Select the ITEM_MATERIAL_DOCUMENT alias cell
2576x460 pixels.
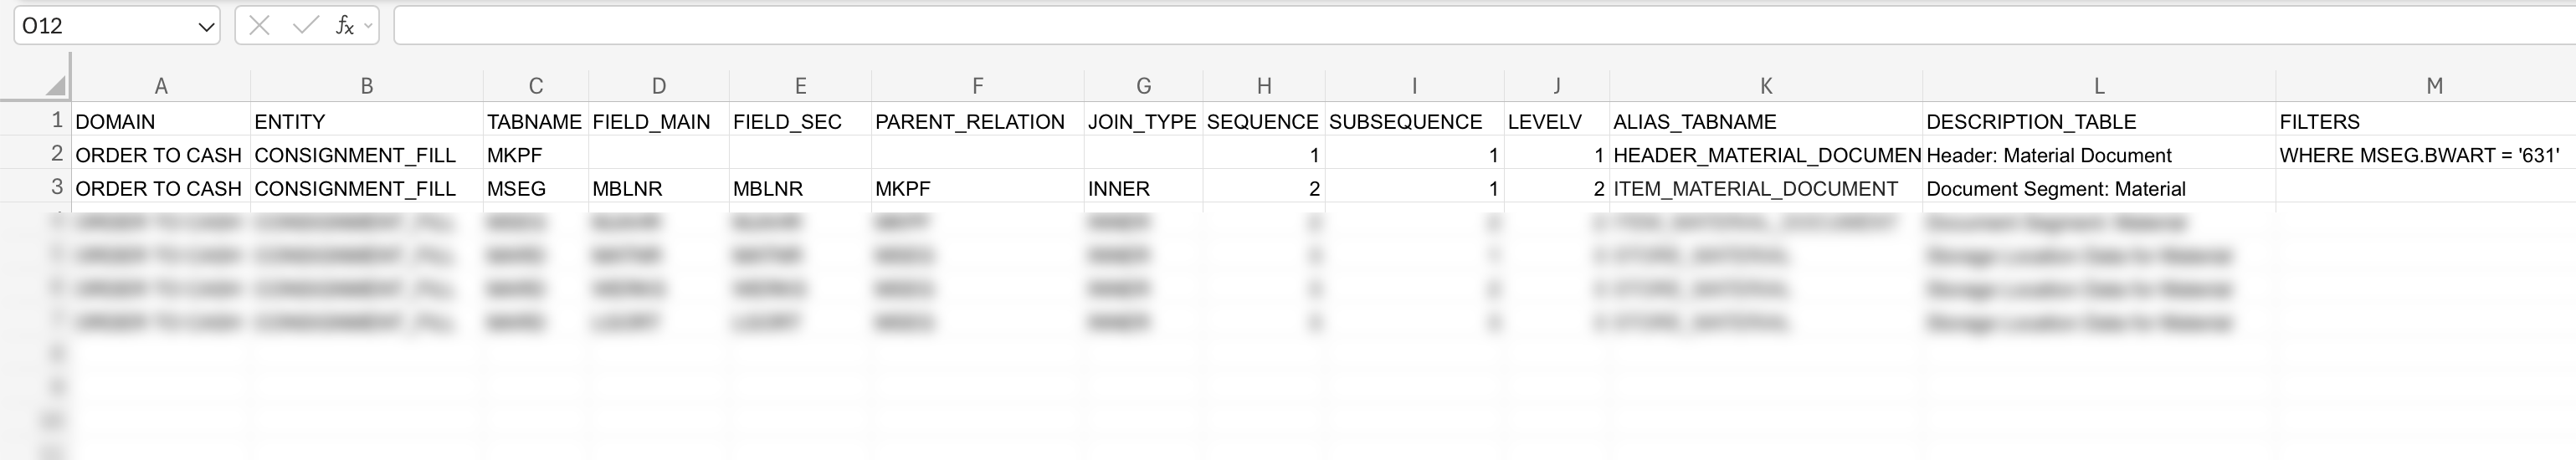(x=1755, y=189)
